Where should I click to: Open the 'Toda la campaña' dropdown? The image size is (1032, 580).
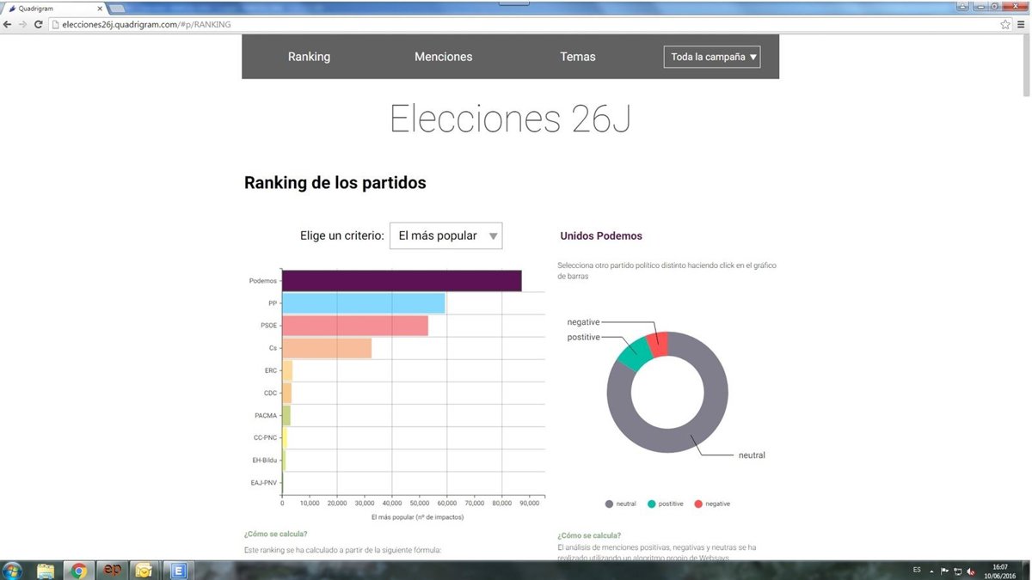pos(712,57)
